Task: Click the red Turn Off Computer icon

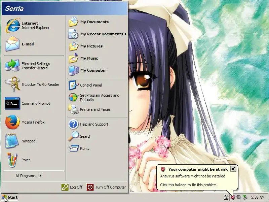Action: [x=90, y=187]
